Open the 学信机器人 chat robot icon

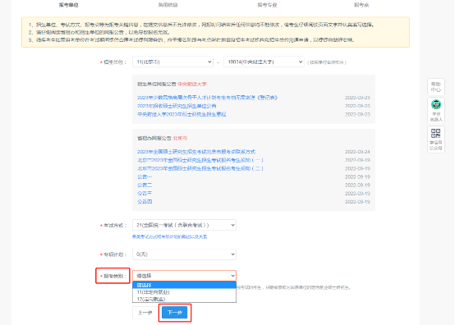436,111
